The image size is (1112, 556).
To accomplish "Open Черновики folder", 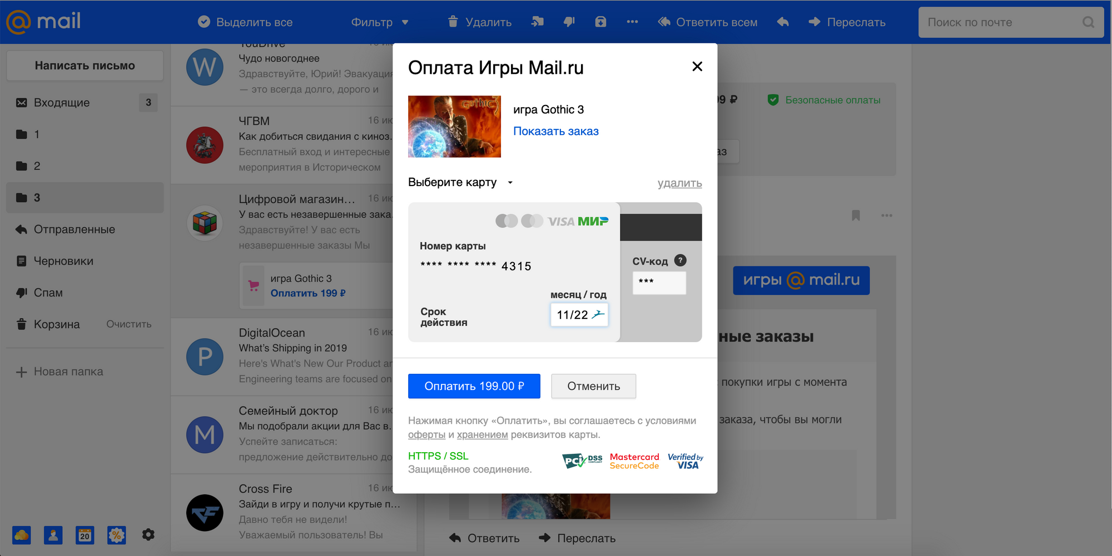I will click(85, 261).
